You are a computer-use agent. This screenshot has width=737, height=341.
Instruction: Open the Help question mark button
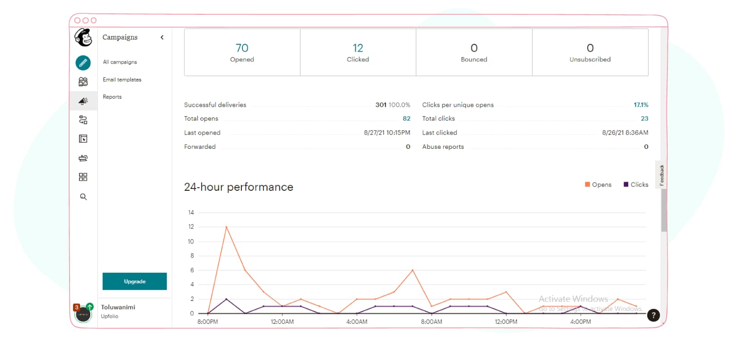[x=653, y=315]
